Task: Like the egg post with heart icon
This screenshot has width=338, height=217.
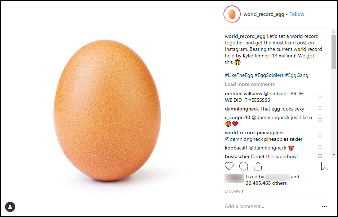Action: [x=229, y=166]
